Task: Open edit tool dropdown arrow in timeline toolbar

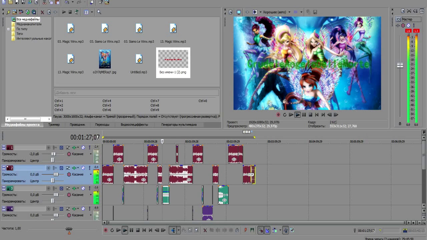Action: pos(178,230)
